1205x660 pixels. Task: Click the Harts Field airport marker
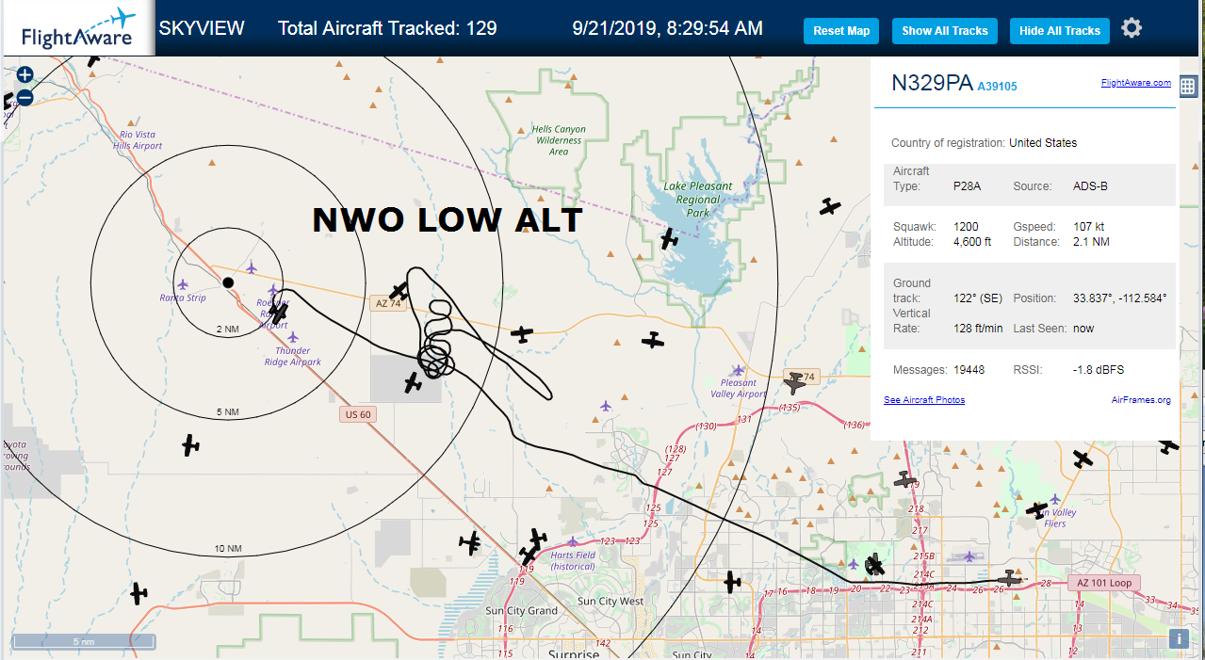tap(573, 541)
